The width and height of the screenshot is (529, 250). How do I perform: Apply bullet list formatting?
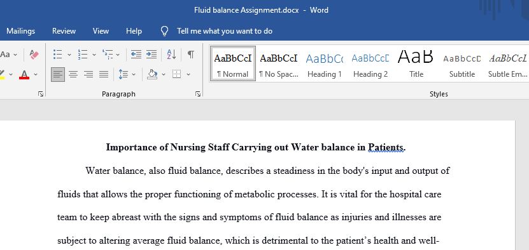[58, 54]
